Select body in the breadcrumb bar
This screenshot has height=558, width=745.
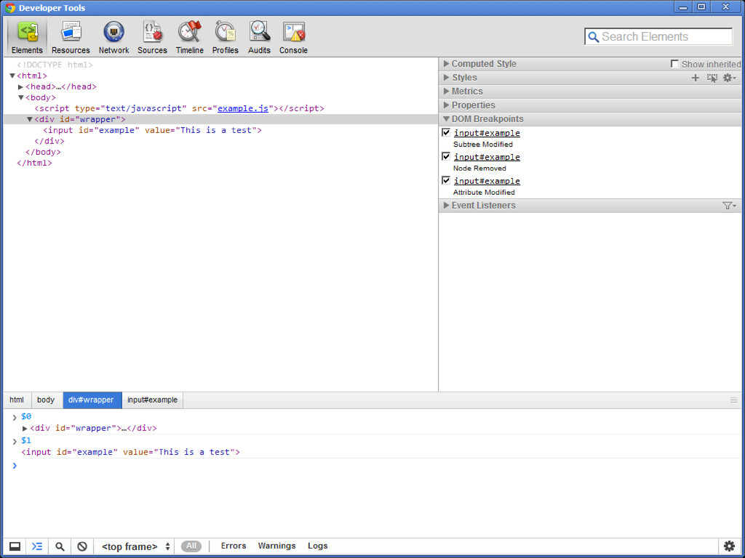[x=46, y=400]
